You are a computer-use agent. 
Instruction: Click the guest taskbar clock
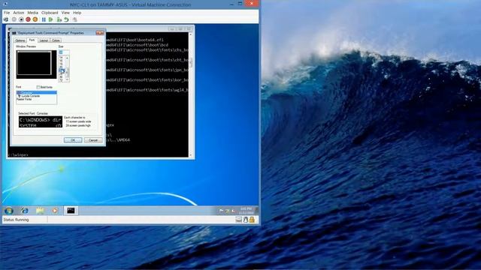tap(246, 211)
